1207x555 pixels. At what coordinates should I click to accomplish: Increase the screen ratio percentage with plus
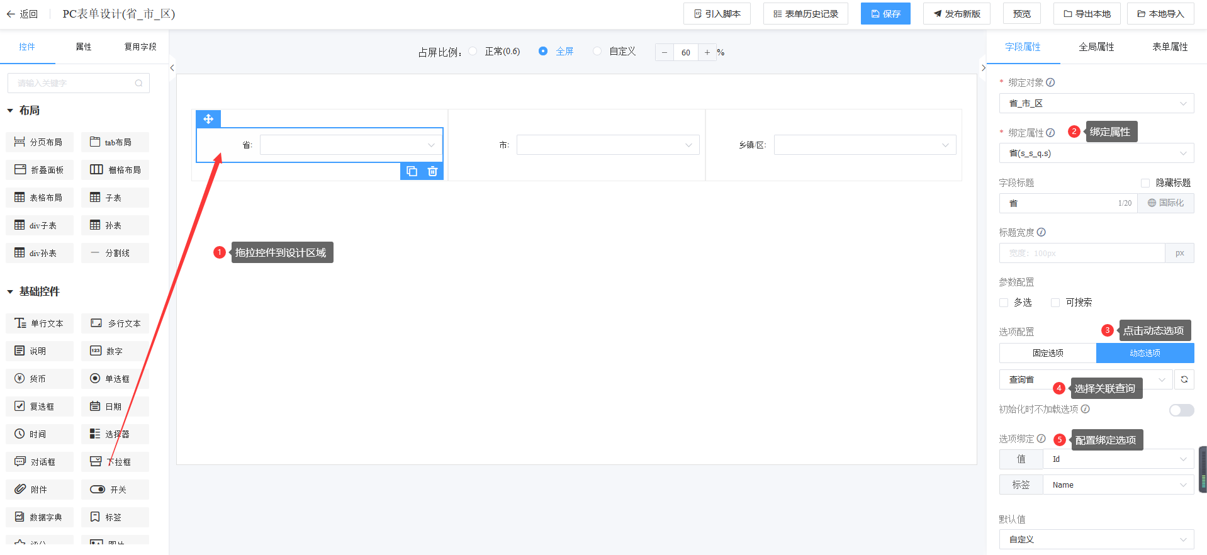707,52
